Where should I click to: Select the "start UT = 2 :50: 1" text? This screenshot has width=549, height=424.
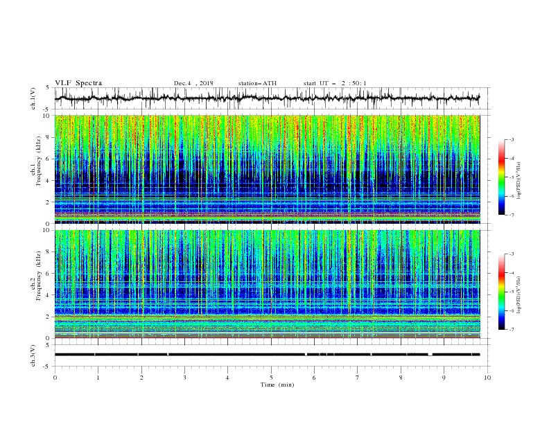335,83
